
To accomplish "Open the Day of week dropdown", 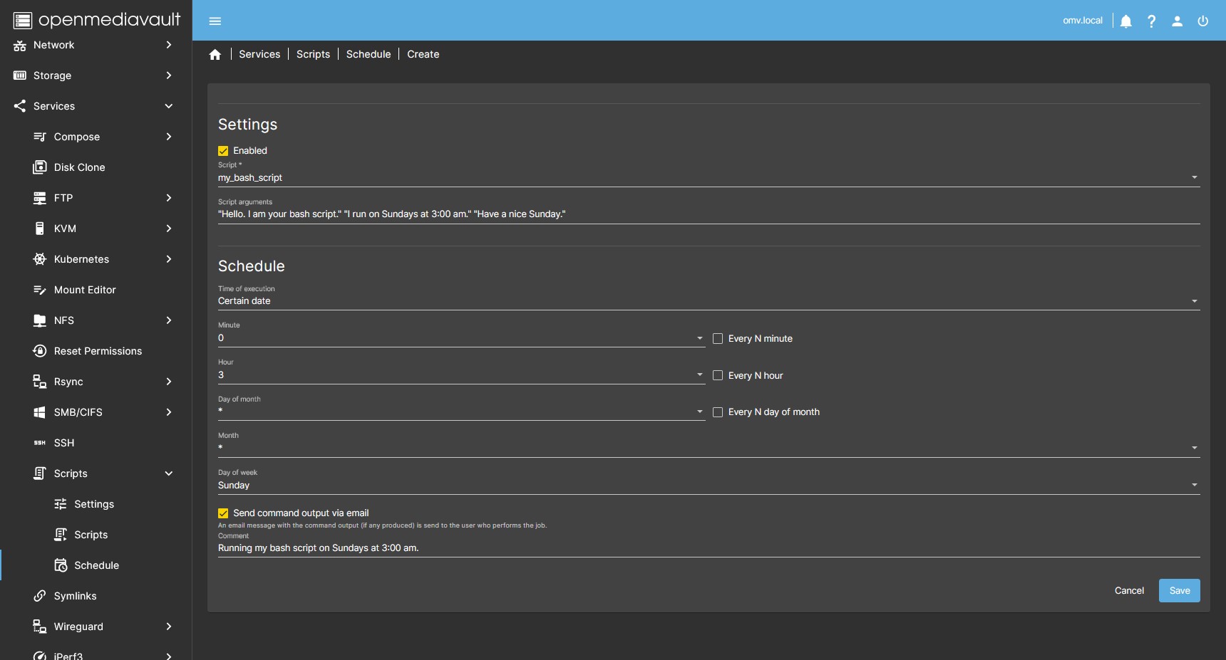I will pos(709,486).
